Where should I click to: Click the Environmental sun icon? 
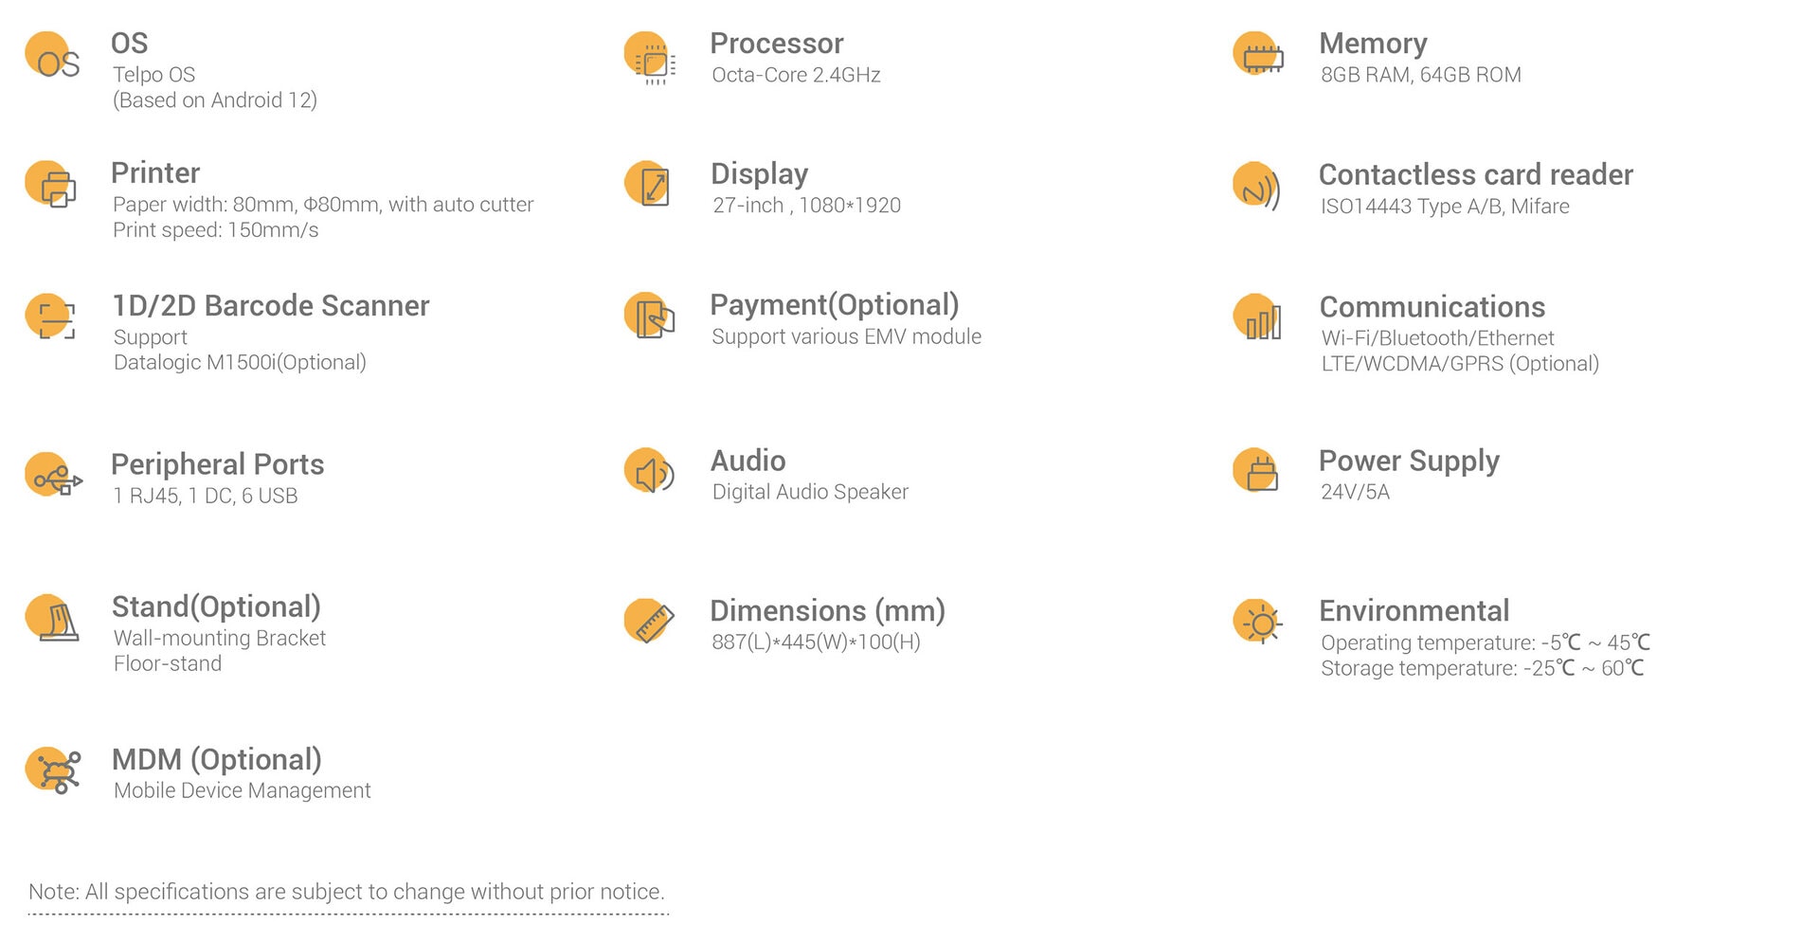1257,622
